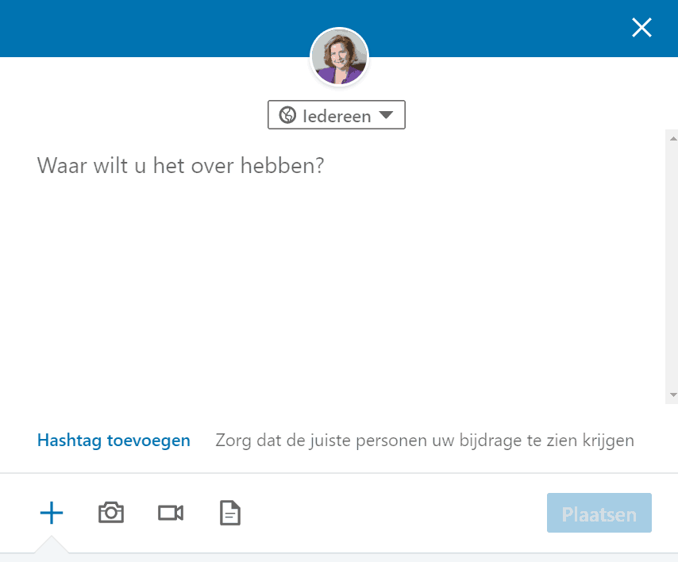Click Hashtag toevoegen link
This screenshot has width=678, height=562.
pos(114,441)
